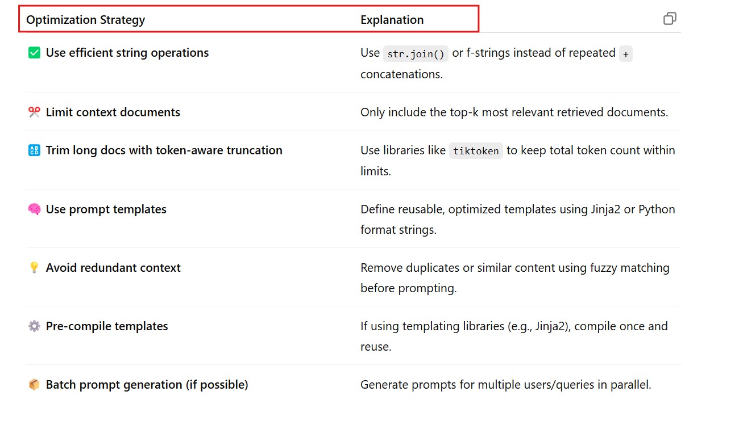Click the scissors emoji icon
Image resolution: width=743 pixels, height=442 pixels.
34,112
